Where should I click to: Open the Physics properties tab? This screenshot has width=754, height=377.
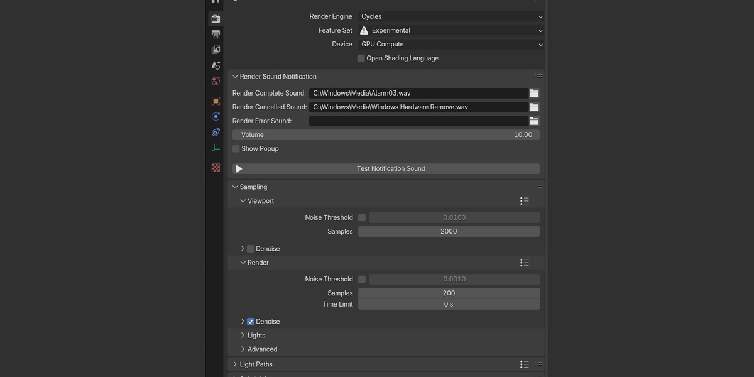[216, 116]
